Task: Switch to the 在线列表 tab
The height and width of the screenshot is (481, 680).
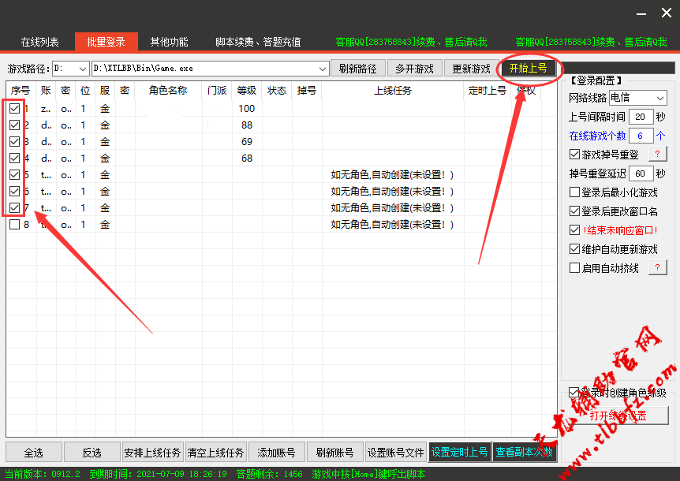Action: point(39,42)
